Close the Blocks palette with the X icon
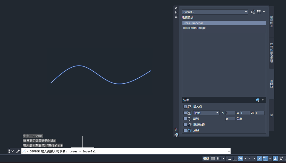Viewport: 286px width, 163px height. 176,8
